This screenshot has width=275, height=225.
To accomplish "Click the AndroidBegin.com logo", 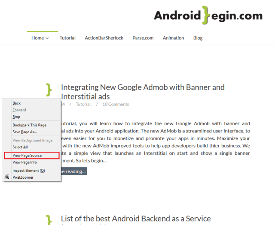I will (208, 15).
